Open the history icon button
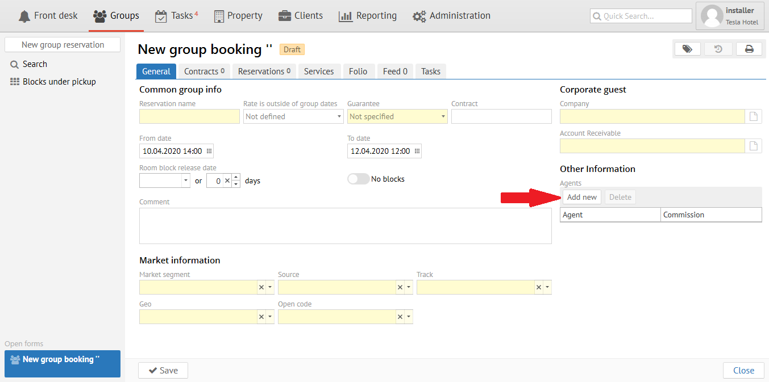 [718, 49]
